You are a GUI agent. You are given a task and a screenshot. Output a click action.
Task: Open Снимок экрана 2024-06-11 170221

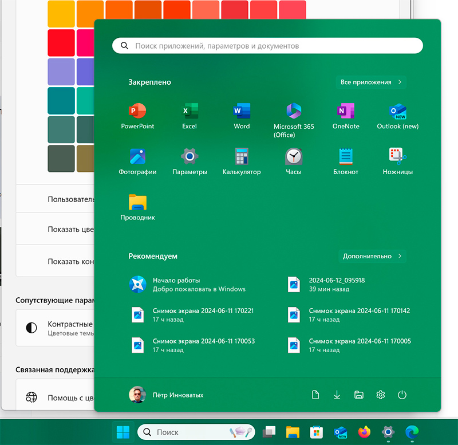[x=203, y=314]
